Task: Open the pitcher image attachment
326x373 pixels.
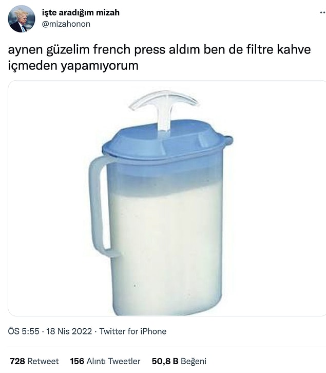Action: 167,198
